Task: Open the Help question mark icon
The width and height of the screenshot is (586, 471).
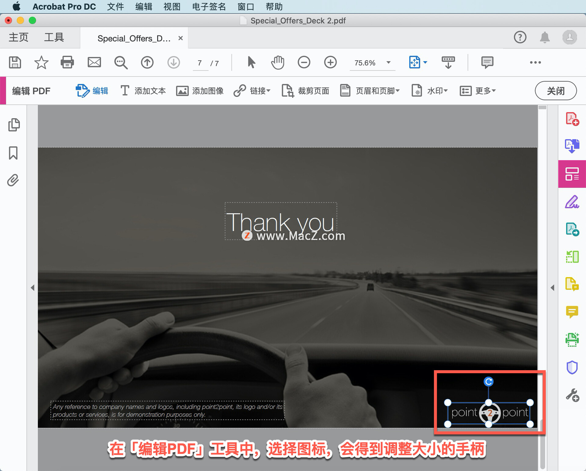Action: pos(520,37)
